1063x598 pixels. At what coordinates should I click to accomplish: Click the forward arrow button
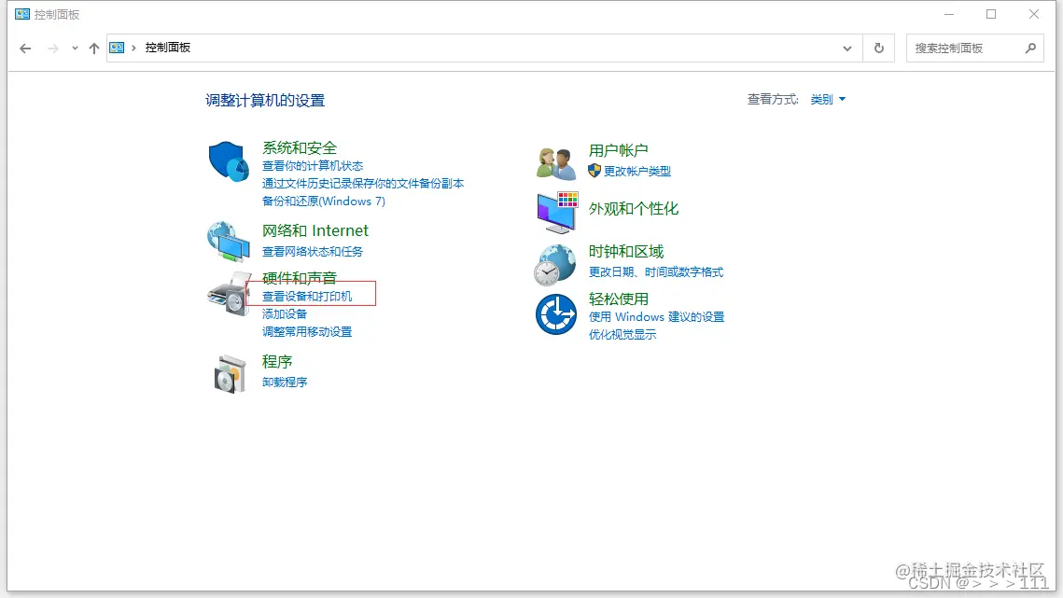pos(53,49)
